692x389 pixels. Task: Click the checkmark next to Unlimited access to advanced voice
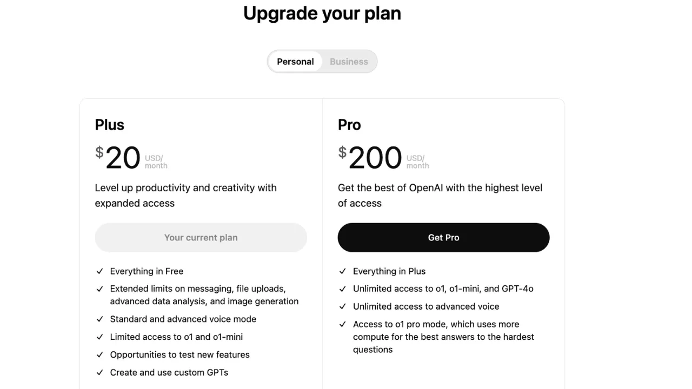pos(343,306)
